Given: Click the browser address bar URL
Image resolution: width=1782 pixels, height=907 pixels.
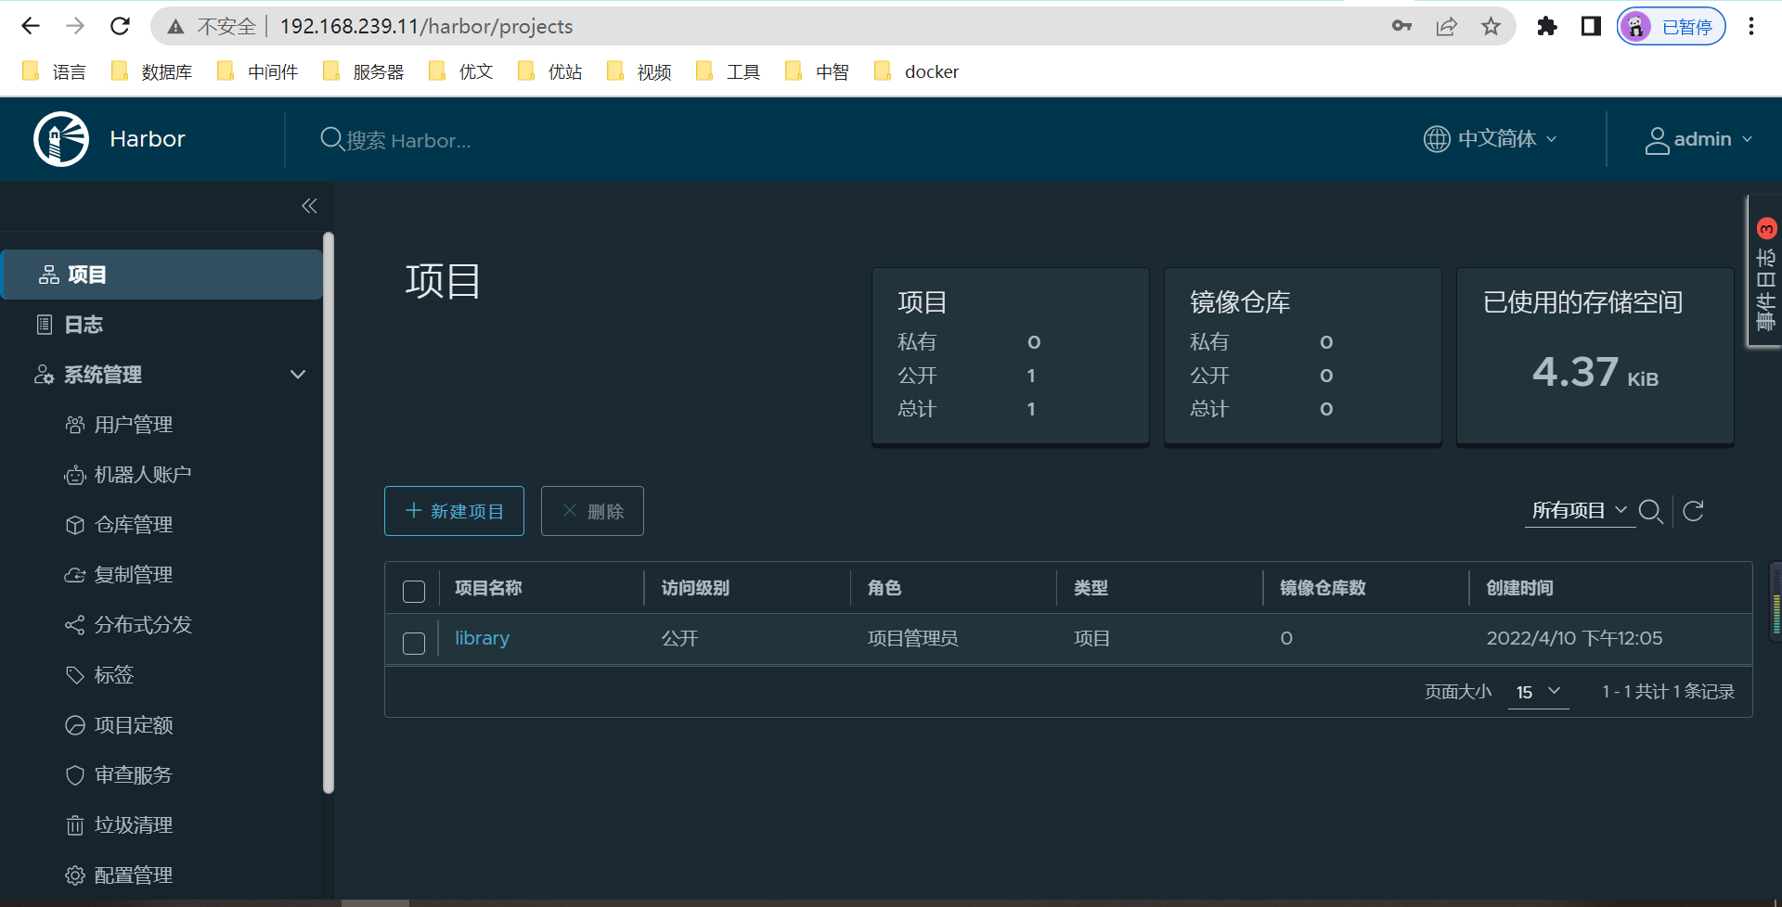Looking at the screenshot, I should [x=427, y=26].
